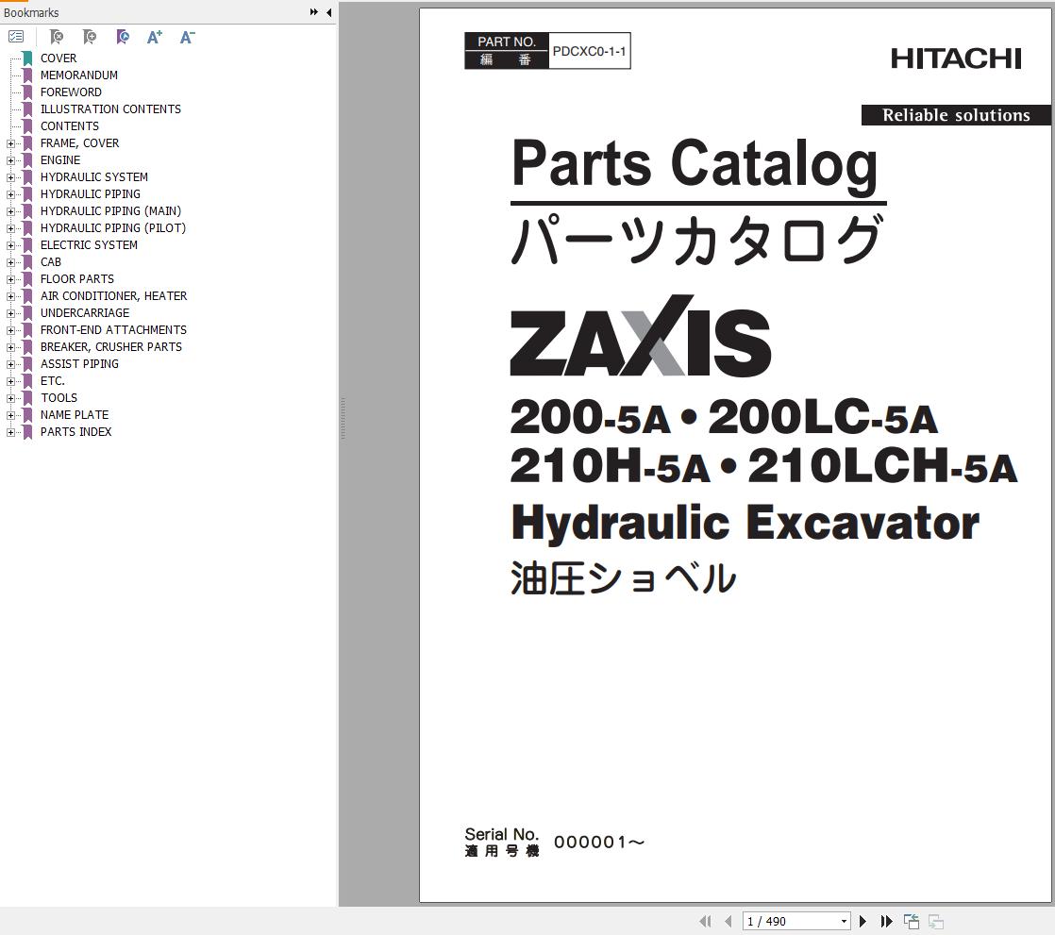Click the next view navigation icon
Image resolution: width=1055 pixels, height=935 pixels.
[936, 921]
